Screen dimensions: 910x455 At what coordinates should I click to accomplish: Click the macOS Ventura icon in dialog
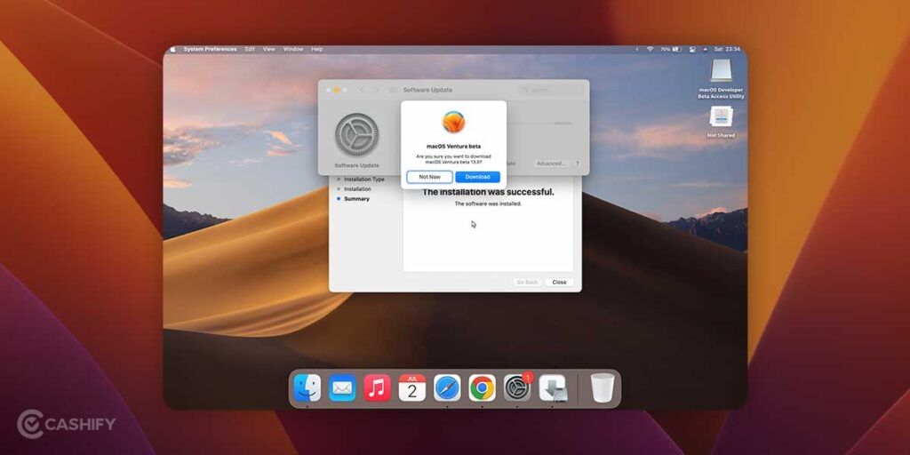[453, 122]
